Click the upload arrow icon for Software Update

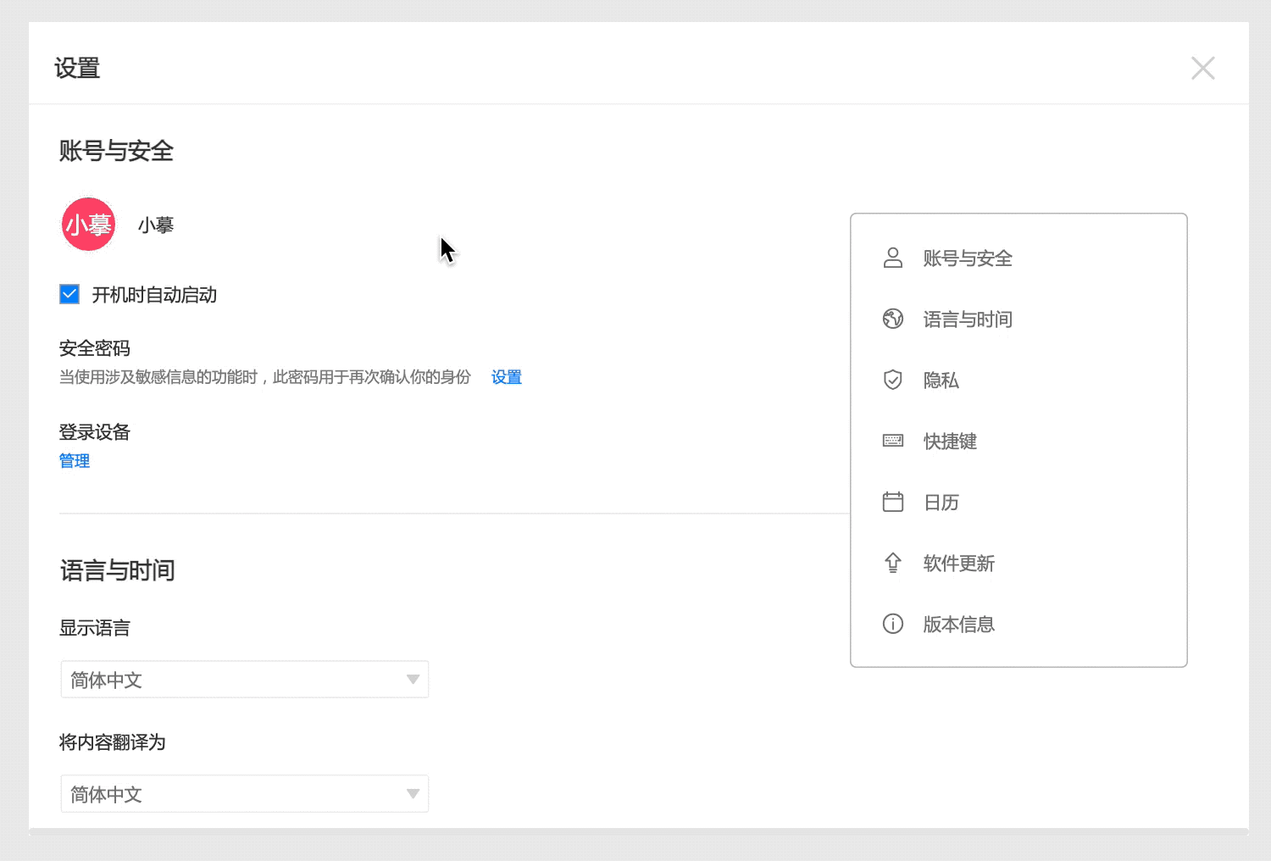(892, 563)
